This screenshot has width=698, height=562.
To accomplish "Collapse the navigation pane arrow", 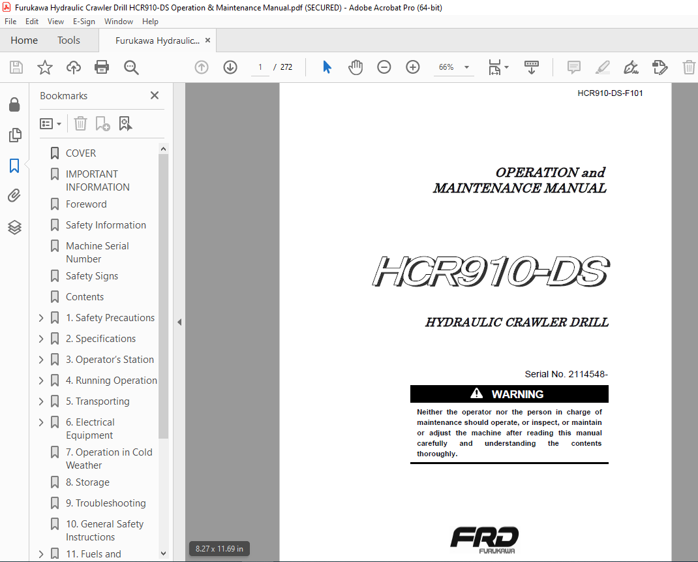I will pos(179,322).
